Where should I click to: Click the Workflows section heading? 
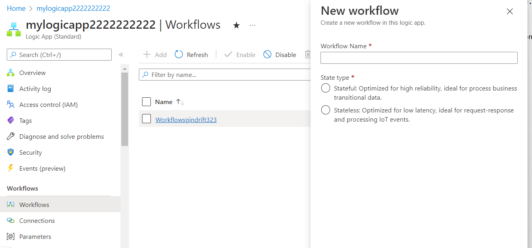tap(22, 188)
